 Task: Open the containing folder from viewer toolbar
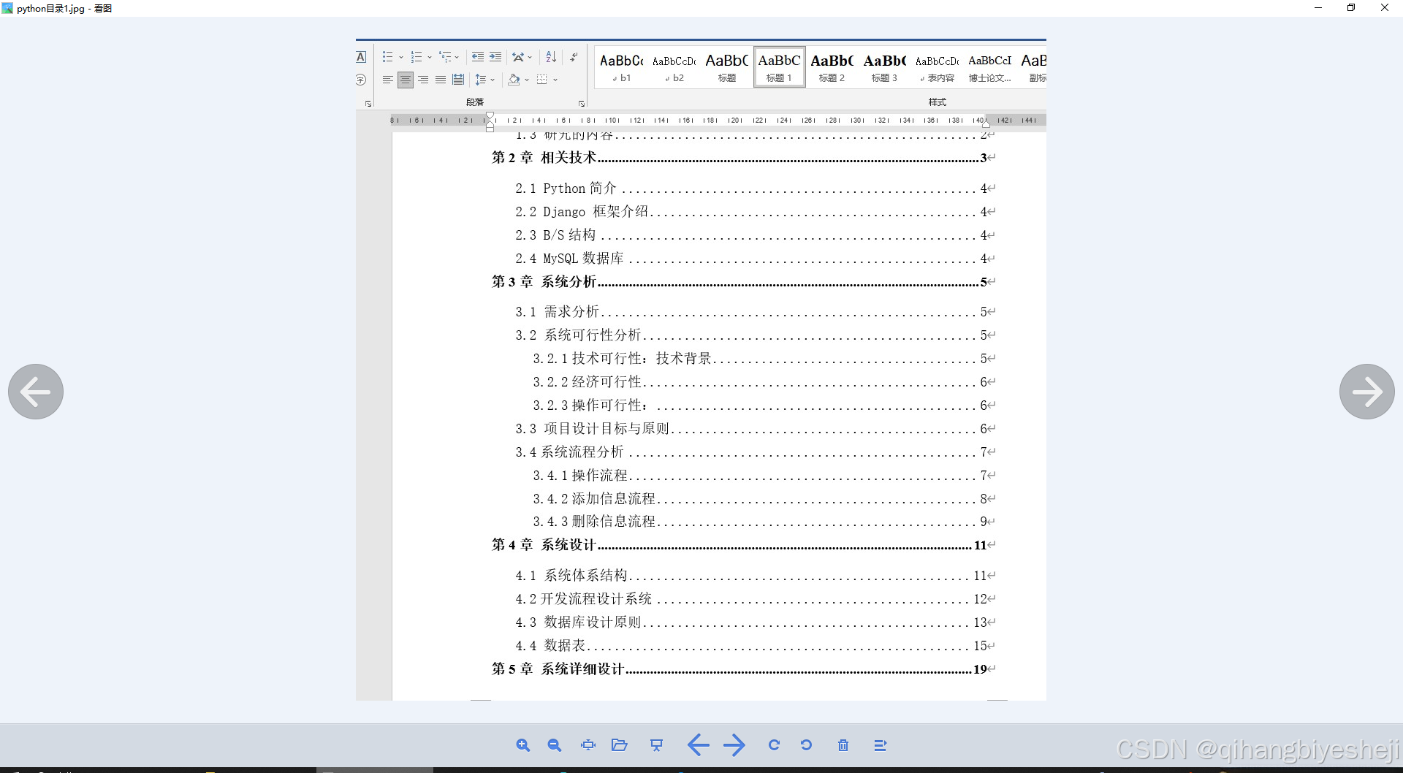pos(620,745)
